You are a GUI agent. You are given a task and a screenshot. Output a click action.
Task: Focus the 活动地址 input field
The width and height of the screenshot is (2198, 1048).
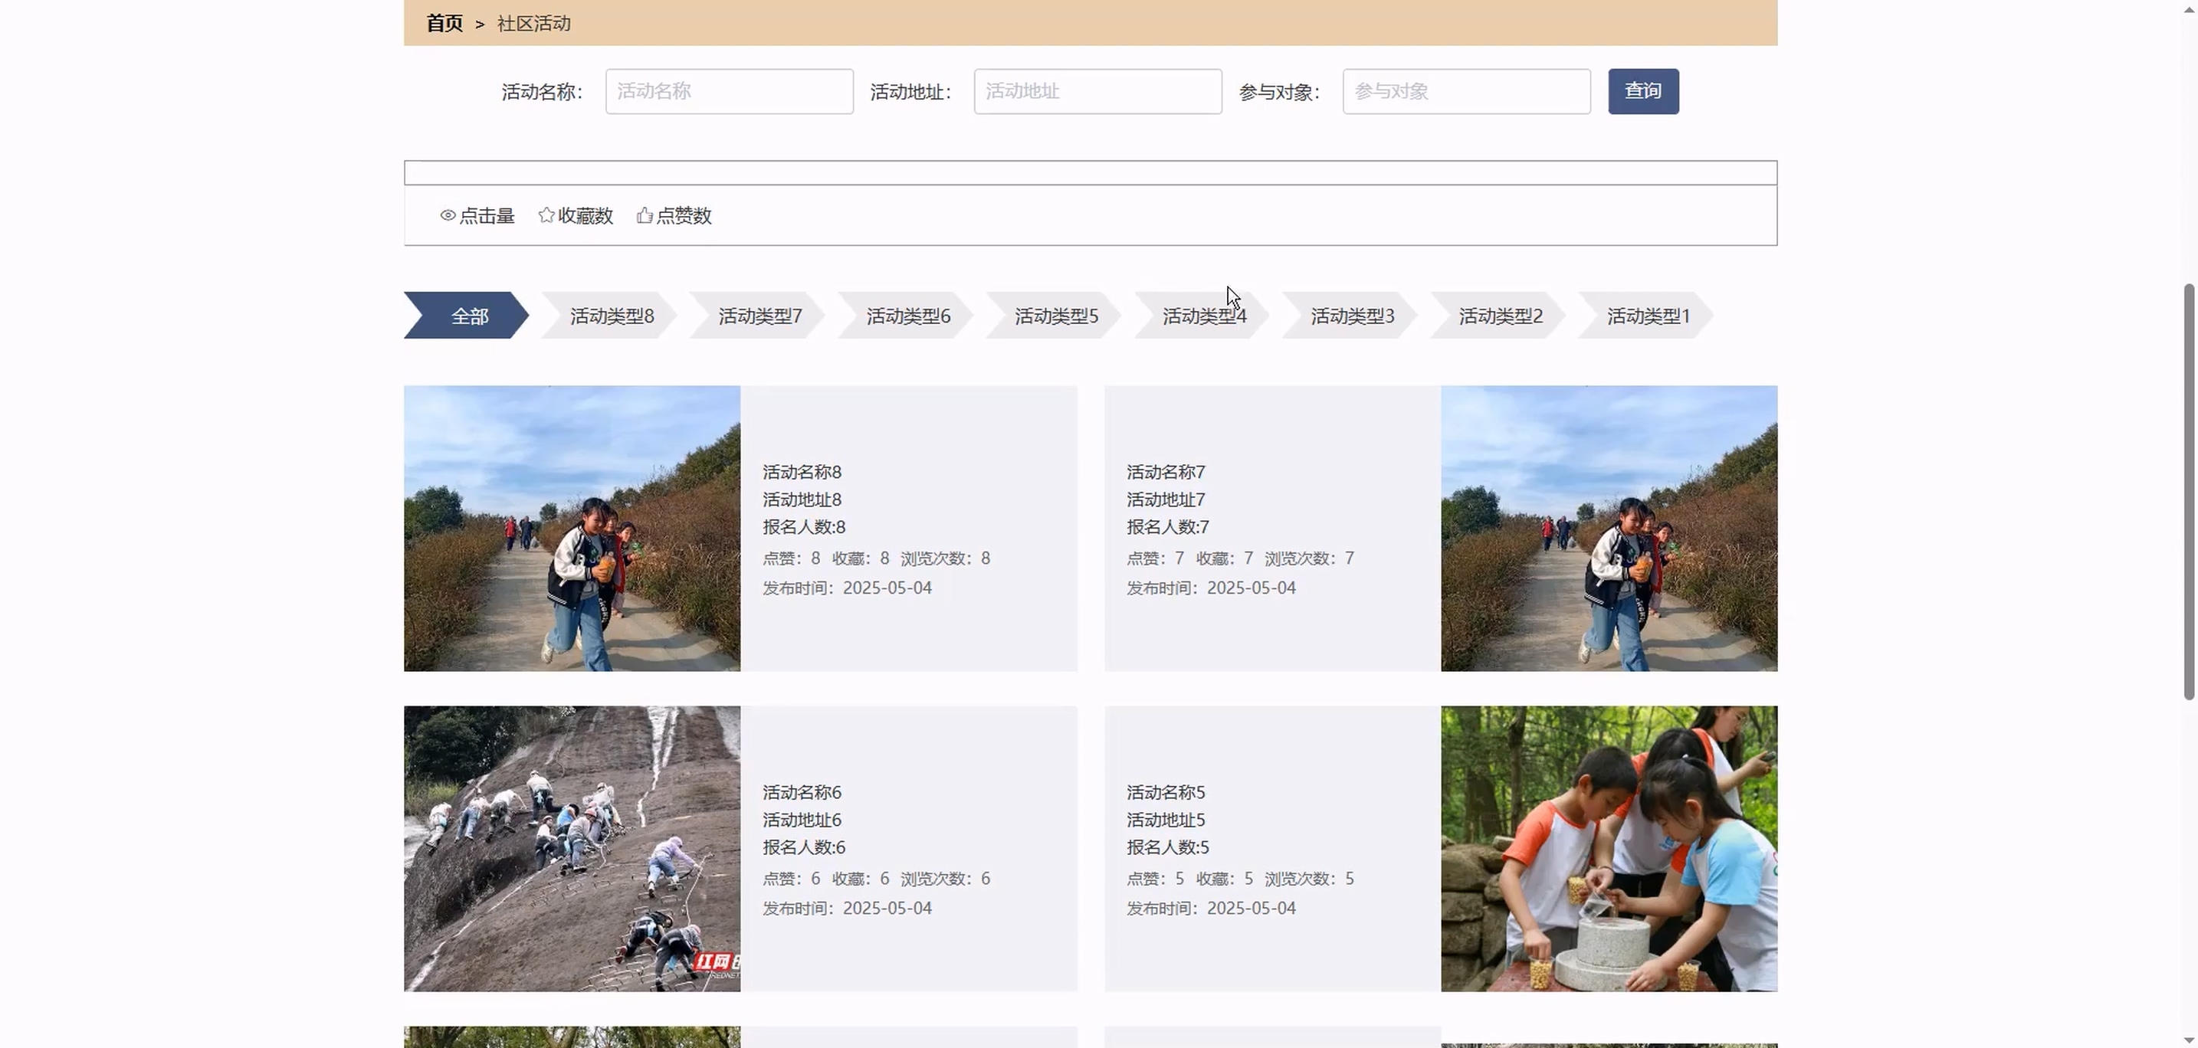[1097, 91]
